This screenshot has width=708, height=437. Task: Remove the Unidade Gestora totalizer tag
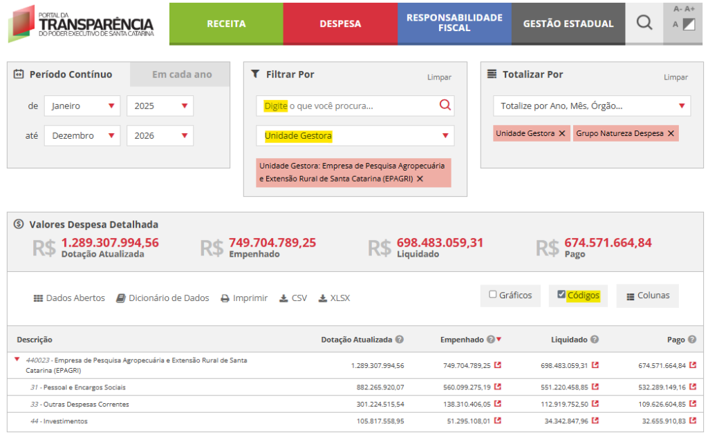(561, 133)
